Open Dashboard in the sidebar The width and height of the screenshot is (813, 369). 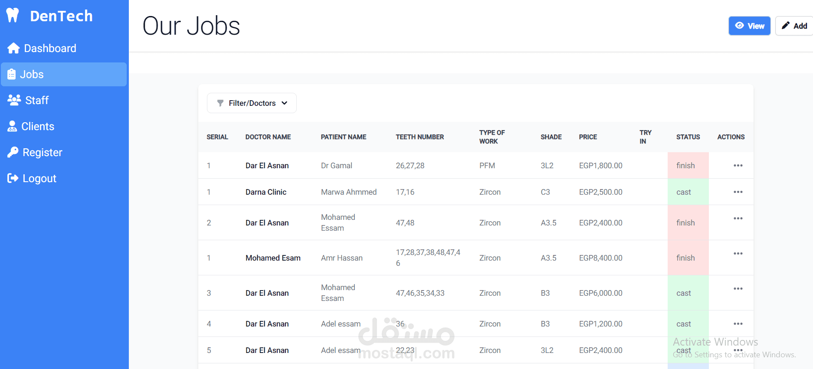64,48
